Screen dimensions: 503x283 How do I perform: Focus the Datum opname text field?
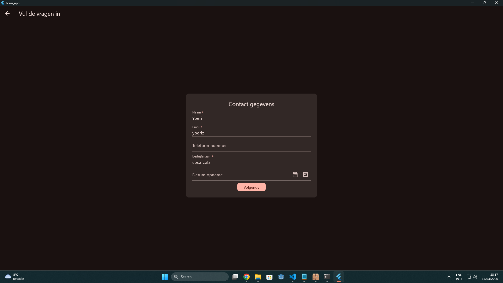(x=240, y=175)
